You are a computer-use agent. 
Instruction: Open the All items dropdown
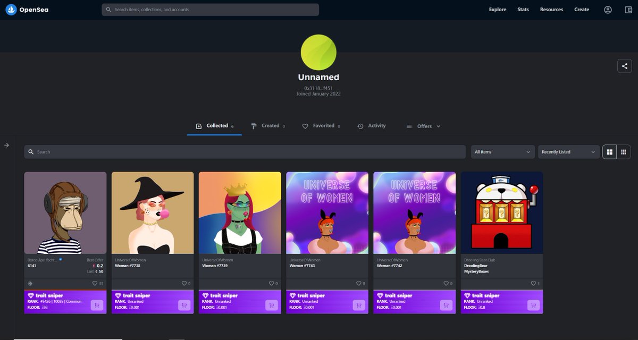point(502,152)
